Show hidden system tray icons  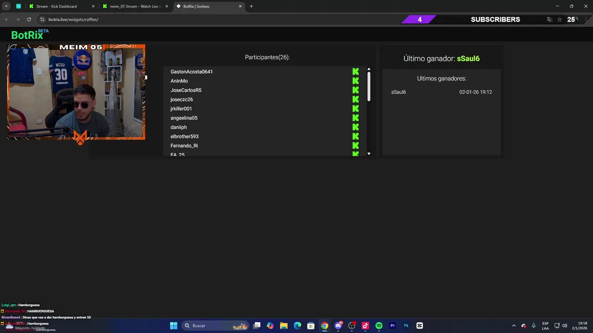(514, 326)
